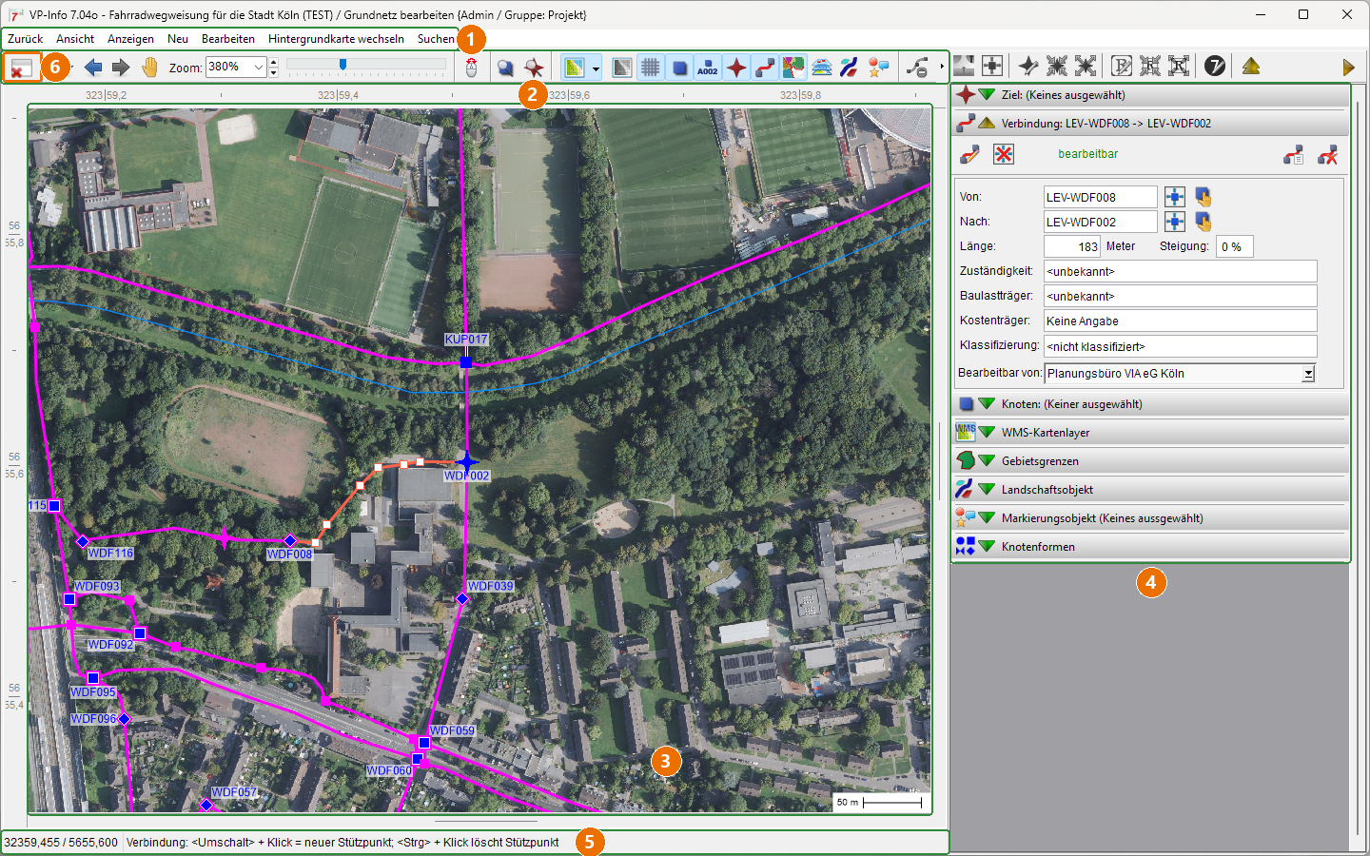Toggle the connections layer button
The height and width of the screenshot is (856, 1370).
point(765,68)
